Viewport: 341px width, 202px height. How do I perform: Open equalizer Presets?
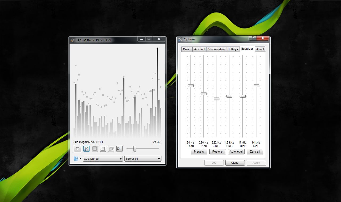pyautogui.click(x=199, y=151)
